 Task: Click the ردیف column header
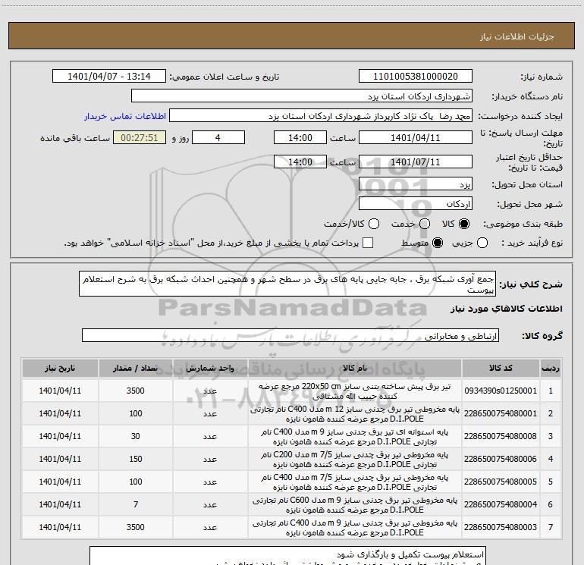[x=551, y=368]
